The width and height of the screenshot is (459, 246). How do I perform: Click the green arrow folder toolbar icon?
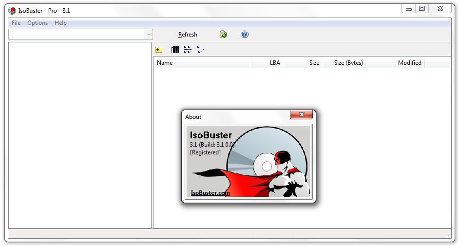223,34
